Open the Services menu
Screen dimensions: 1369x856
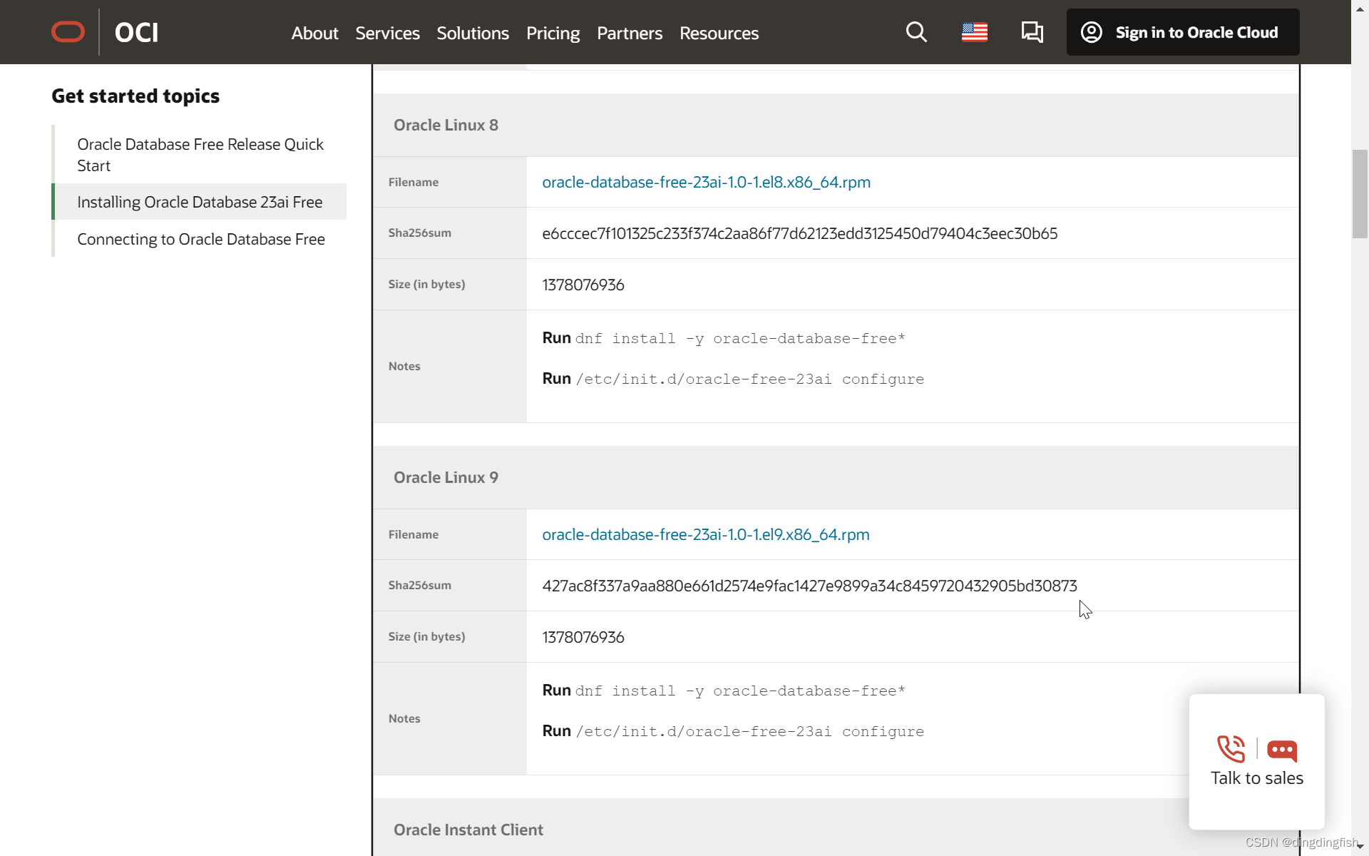coord(387,33)
